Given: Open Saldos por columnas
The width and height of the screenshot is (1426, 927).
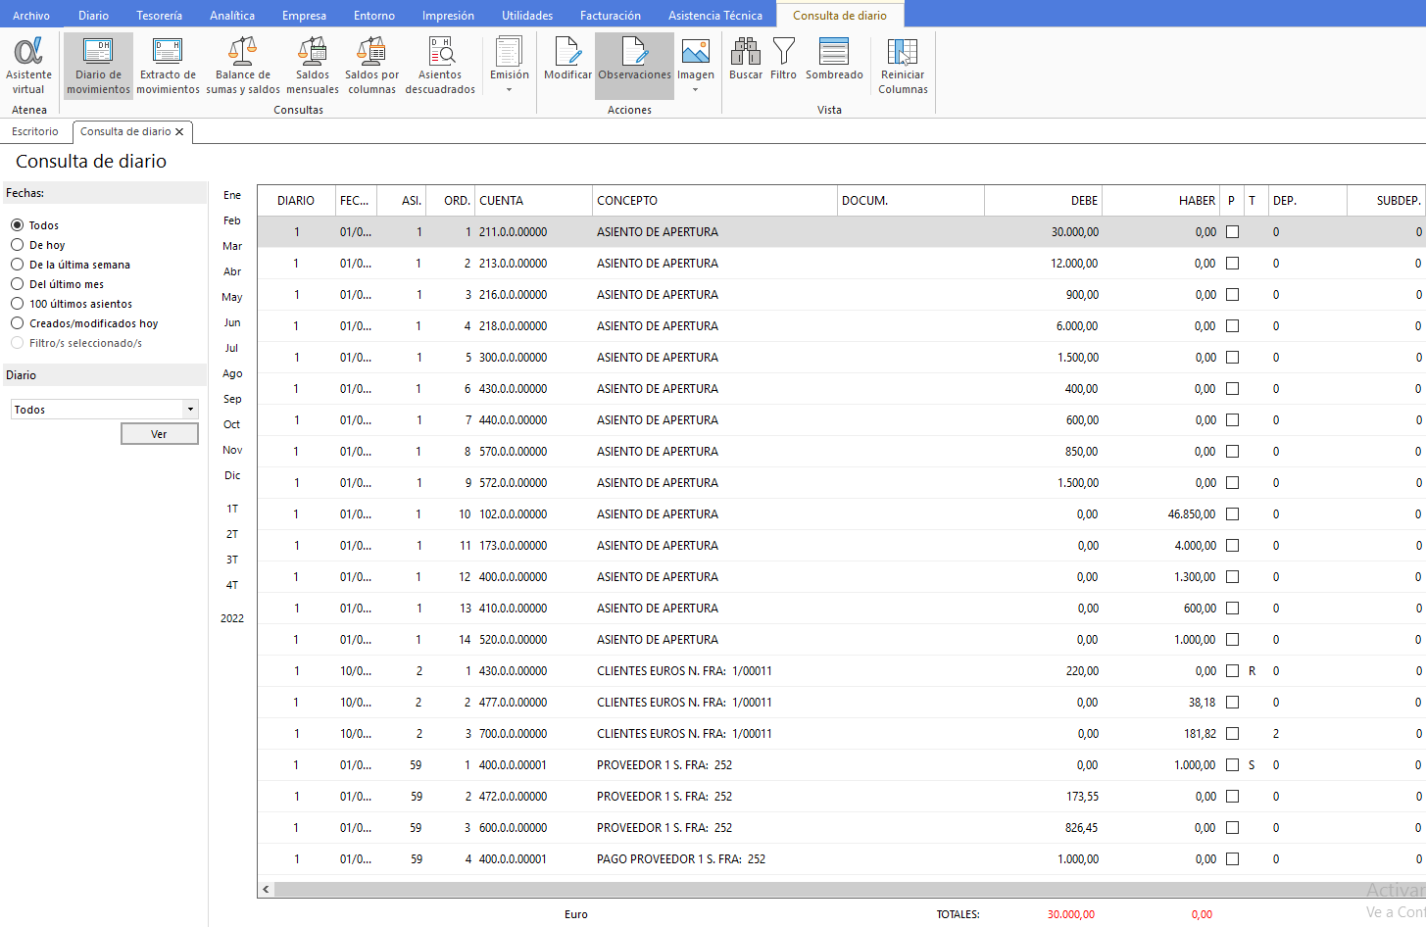Looking at the screenshot, I should click(371, 66).
